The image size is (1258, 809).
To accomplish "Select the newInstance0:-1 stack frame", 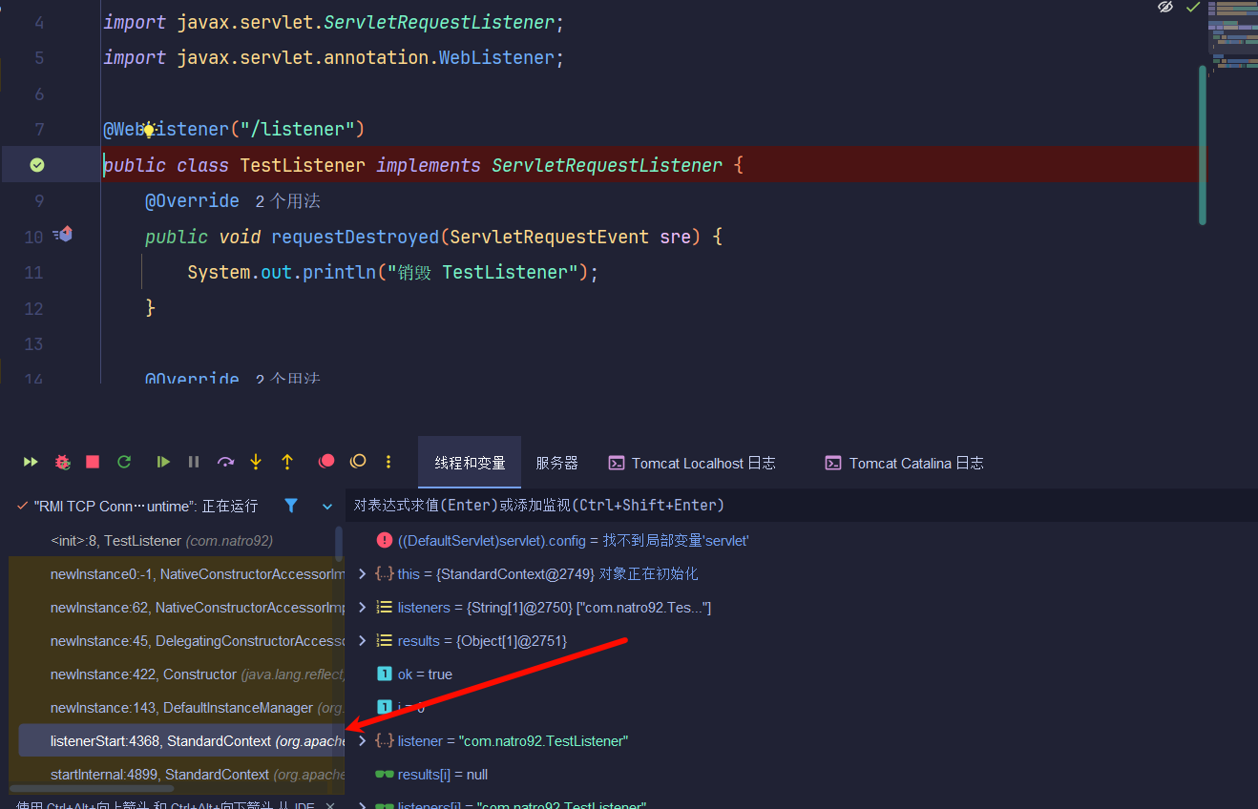I will (x=177, y=574).
